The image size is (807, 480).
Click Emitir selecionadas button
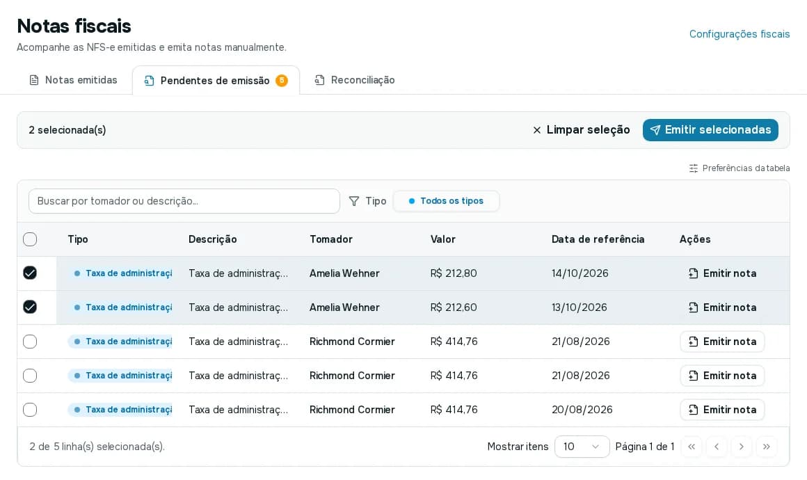[710, 129]
